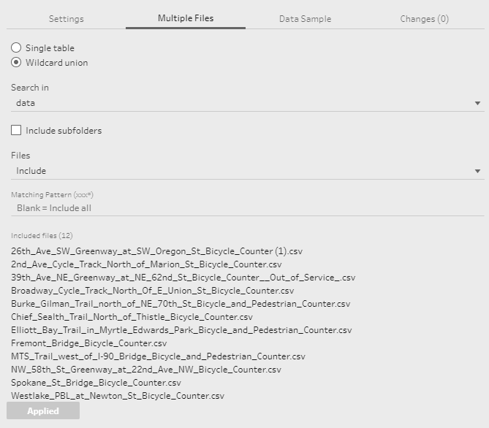Select Chief_Sealth_Trail file in the list

coord(132,317)
